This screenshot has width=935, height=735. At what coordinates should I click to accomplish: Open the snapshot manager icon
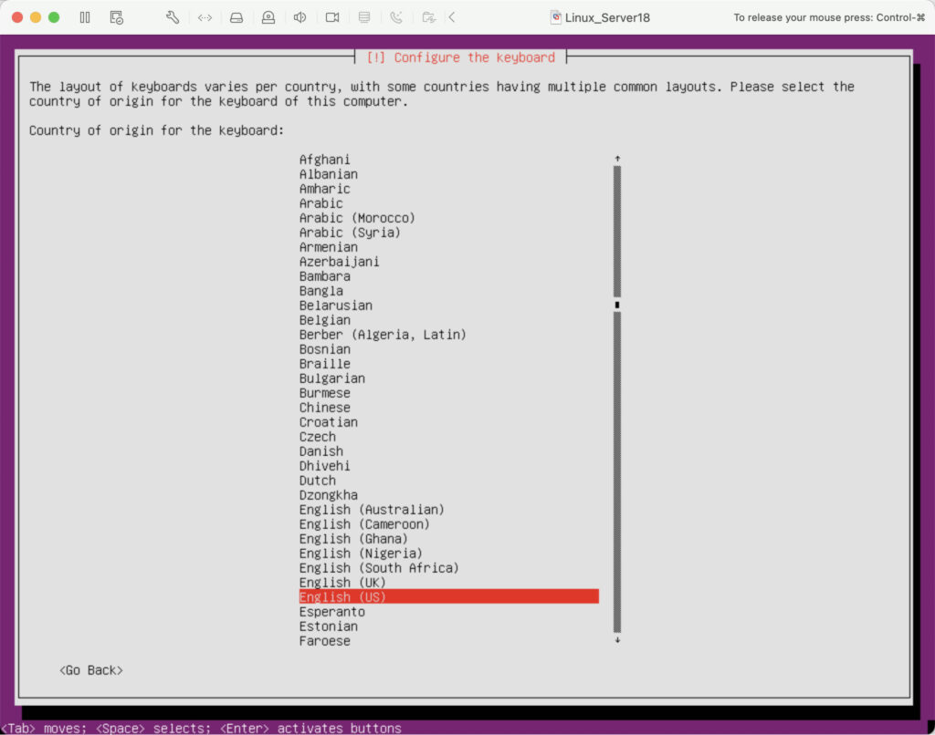pos(117,17)
